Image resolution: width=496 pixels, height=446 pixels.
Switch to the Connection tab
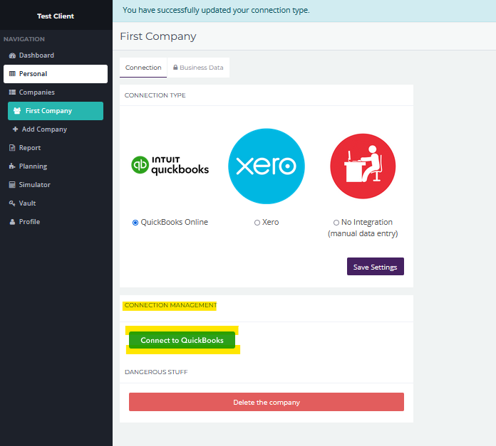pos(143,68)
